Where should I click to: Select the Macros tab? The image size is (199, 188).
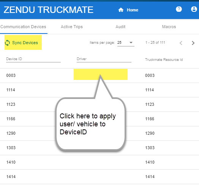[169, 27]
